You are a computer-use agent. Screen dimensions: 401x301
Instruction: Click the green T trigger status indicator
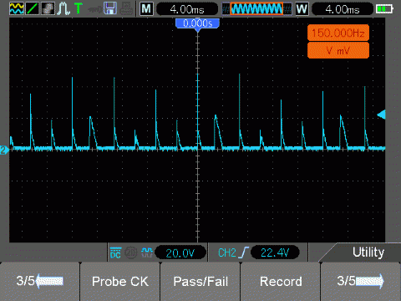coord(79,8)
